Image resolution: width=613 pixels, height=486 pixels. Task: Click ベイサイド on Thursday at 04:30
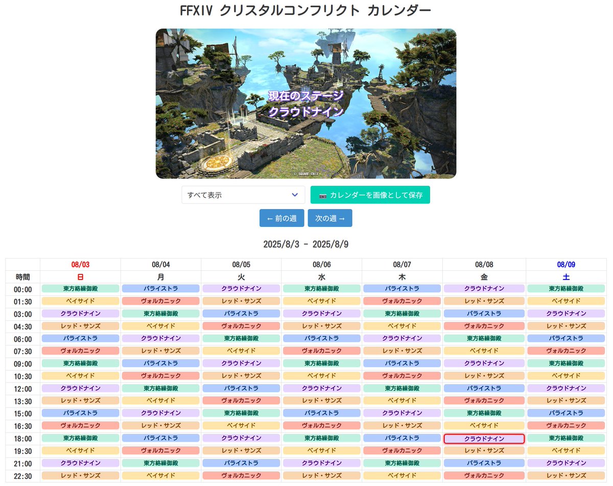(402, 326)
